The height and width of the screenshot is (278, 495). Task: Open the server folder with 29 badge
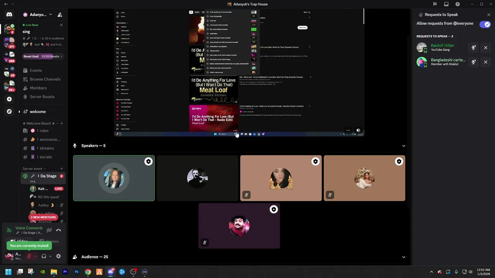coord(9,71)
